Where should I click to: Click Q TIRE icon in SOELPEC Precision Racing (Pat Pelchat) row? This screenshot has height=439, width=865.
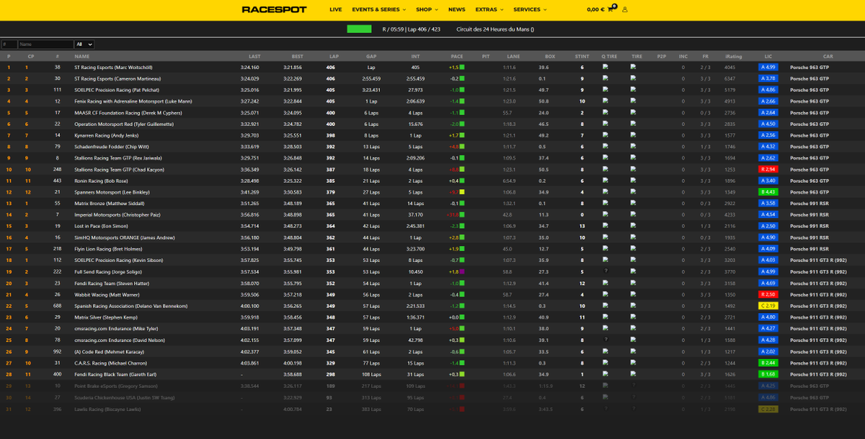pos(605,90)
